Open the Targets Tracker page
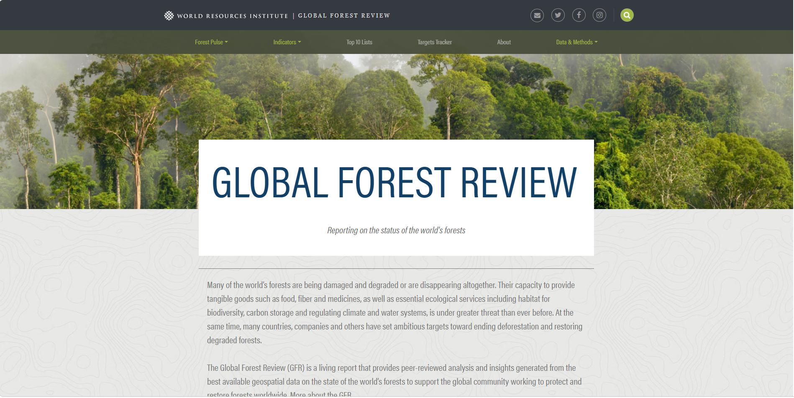Image resolution: width=794 pixels, height=398 pixels. [435, 42]
